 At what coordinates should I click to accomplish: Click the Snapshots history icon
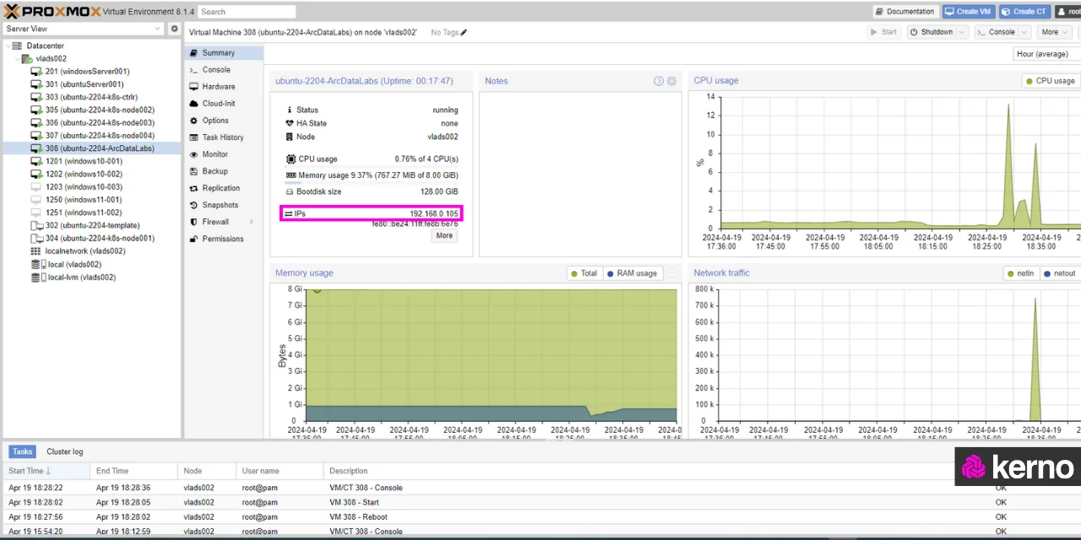pos(194,205)
